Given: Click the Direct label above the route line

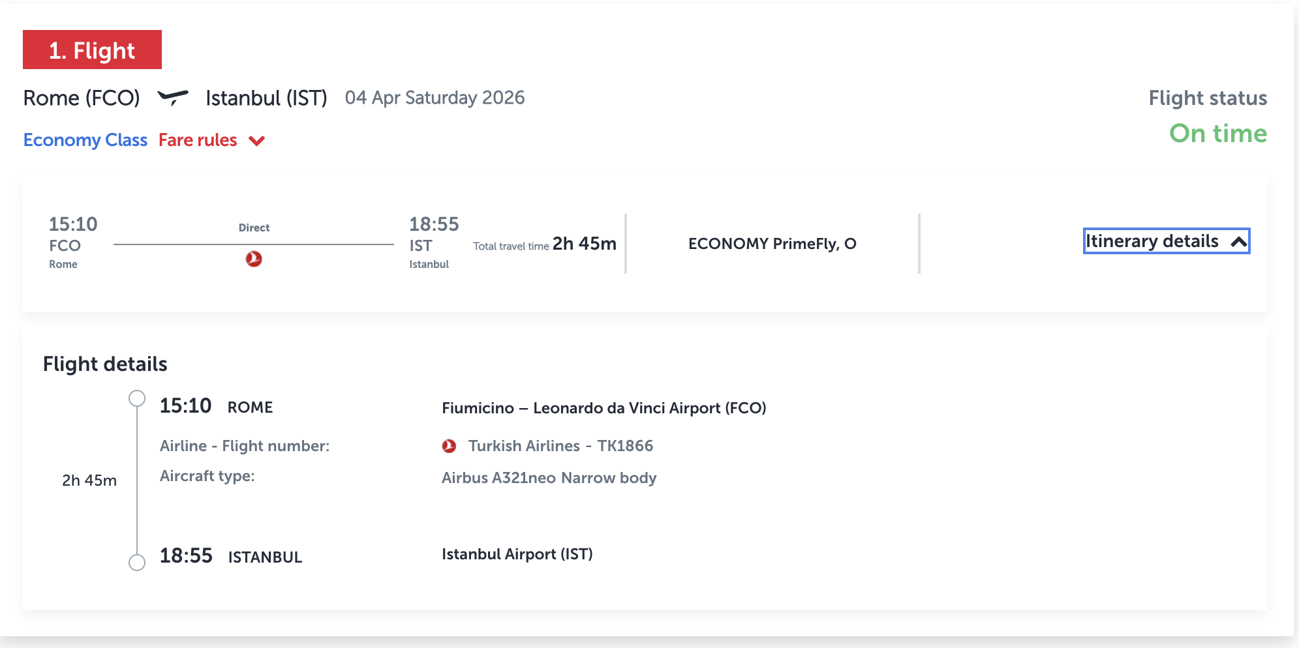Looking at the screenshot, I should point(254,228).
